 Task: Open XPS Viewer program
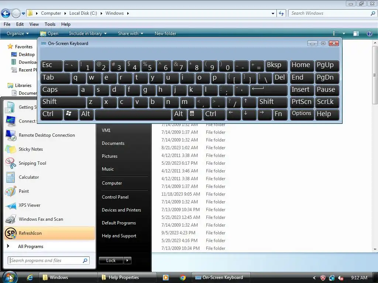click(x=49, y=205)
